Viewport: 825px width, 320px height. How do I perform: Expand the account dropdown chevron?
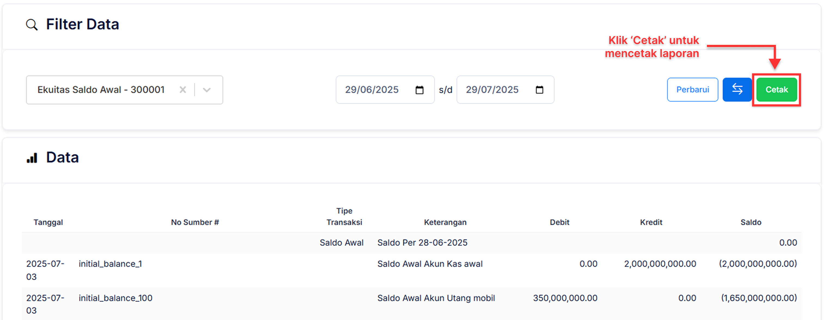(x=207, y=90)
